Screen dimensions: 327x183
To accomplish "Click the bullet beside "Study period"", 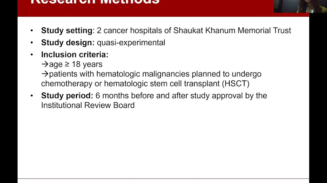I will pyautogui.click(x=31, y=96).
